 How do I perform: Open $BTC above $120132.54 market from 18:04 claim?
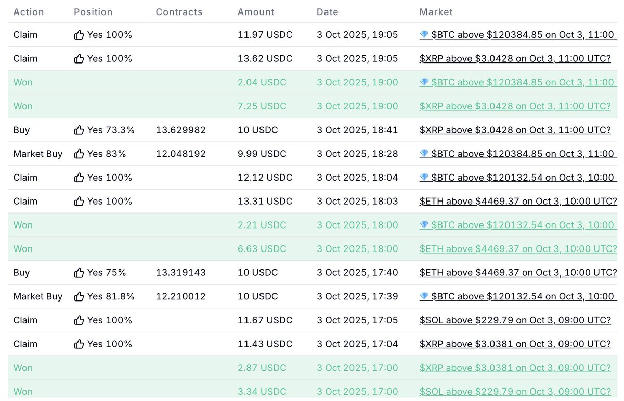tap(518, 178)
